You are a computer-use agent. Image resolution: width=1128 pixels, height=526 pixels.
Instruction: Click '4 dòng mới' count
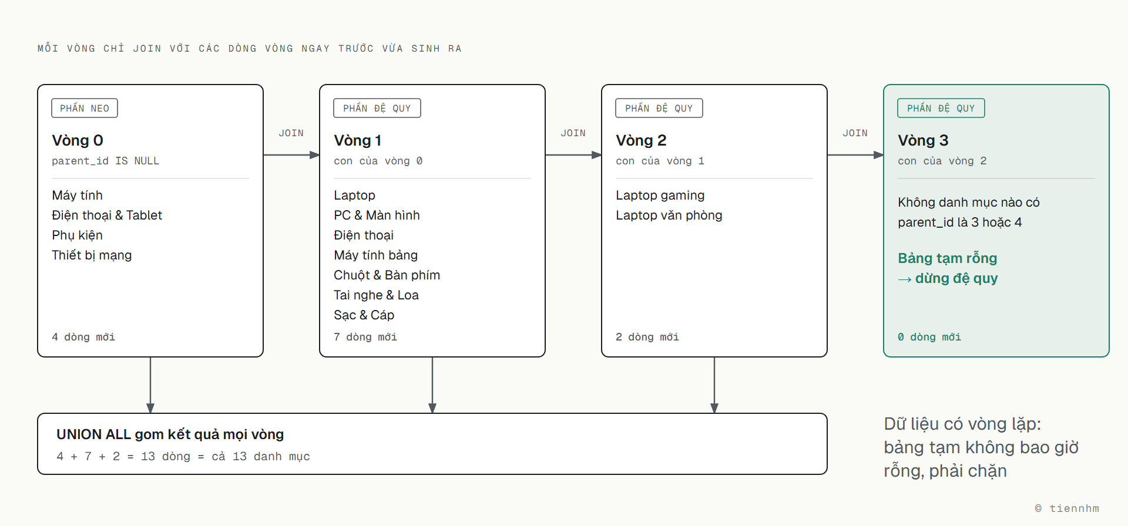coord(83,337)
